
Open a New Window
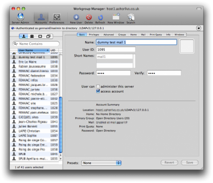pyautogui.click(x=116, y=18)
